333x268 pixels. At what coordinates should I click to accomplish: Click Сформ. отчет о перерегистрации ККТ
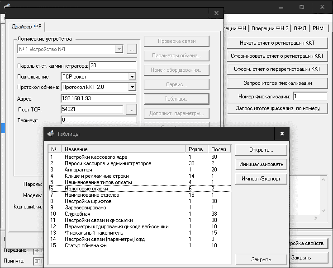[x=277, y=69]
